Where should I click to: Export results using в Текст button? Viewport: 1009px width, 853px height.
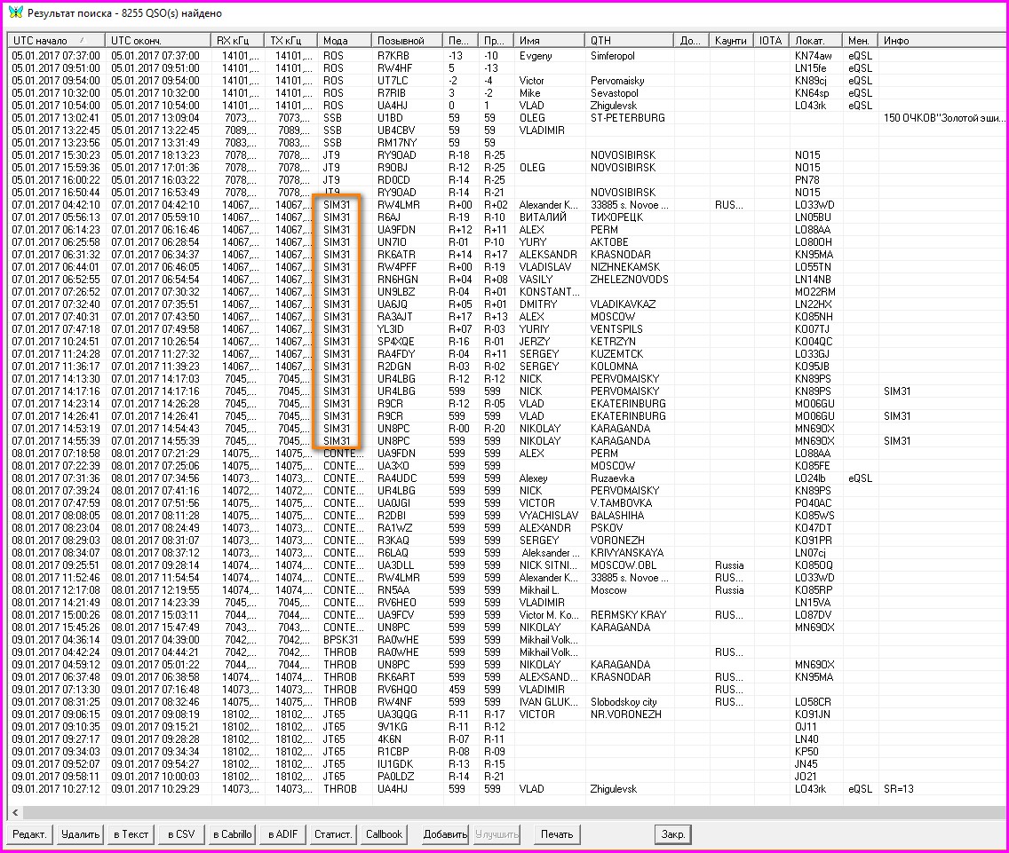click(131, 834)
